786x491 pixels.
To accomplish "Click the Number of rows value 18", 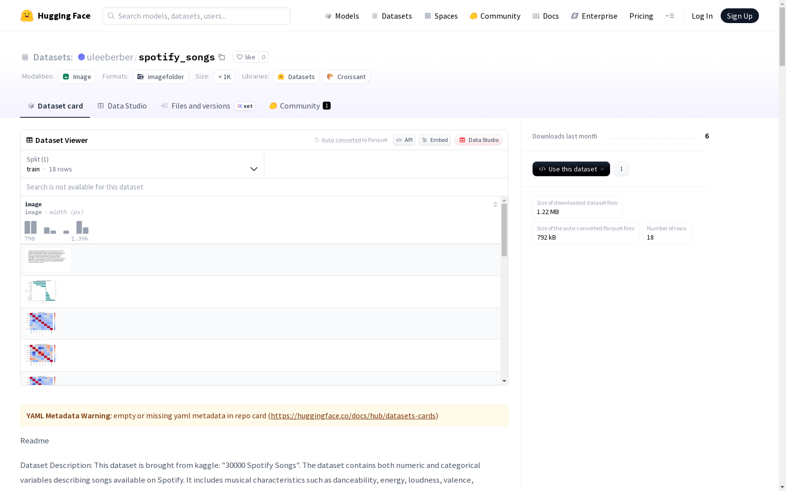I will pos(650,238).
